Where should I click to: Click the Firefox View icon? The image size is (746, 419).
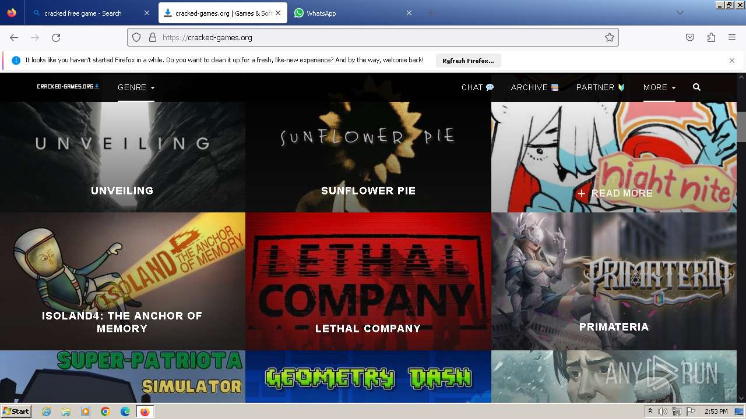pos(12,13)
